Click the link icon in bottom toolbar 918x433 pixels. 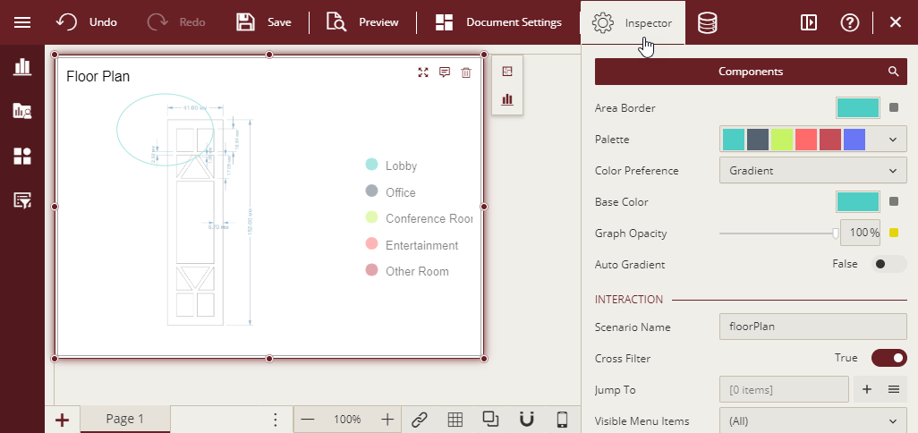point(420,420)
